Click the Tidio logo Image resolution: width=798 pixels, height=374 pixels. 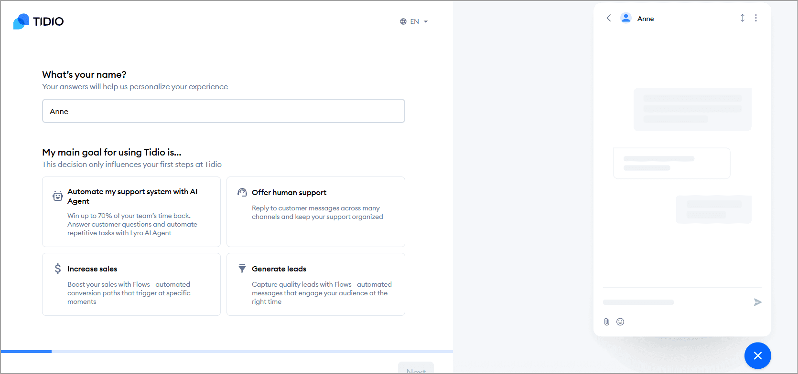coord(38,21)
